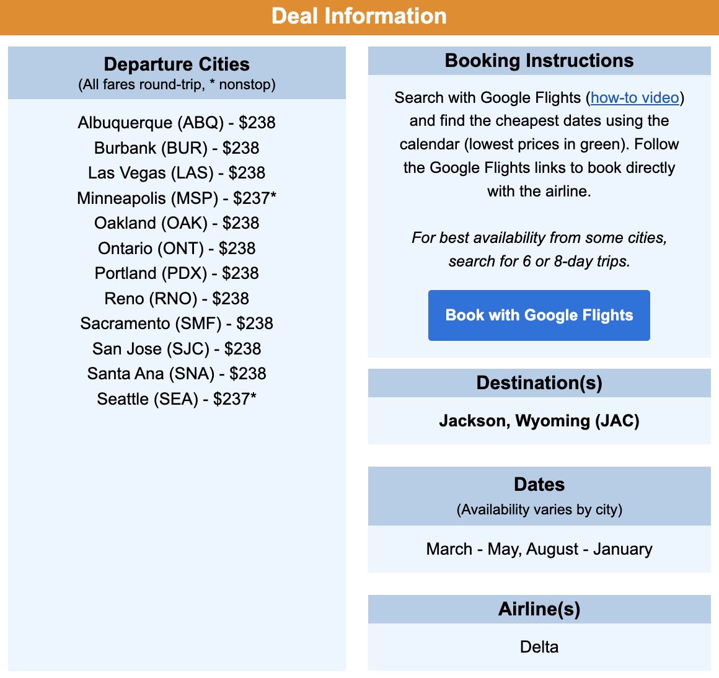The height and width of the screenshot is (678, 719).
Task: Select the Minneapolis nonstop fare
Action: click(176, 198)
